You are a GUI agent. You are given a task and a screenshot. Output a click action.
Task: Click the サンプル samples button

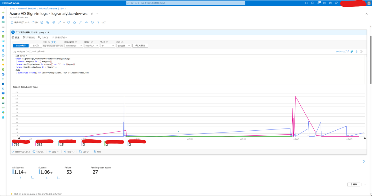pos(36,46)
